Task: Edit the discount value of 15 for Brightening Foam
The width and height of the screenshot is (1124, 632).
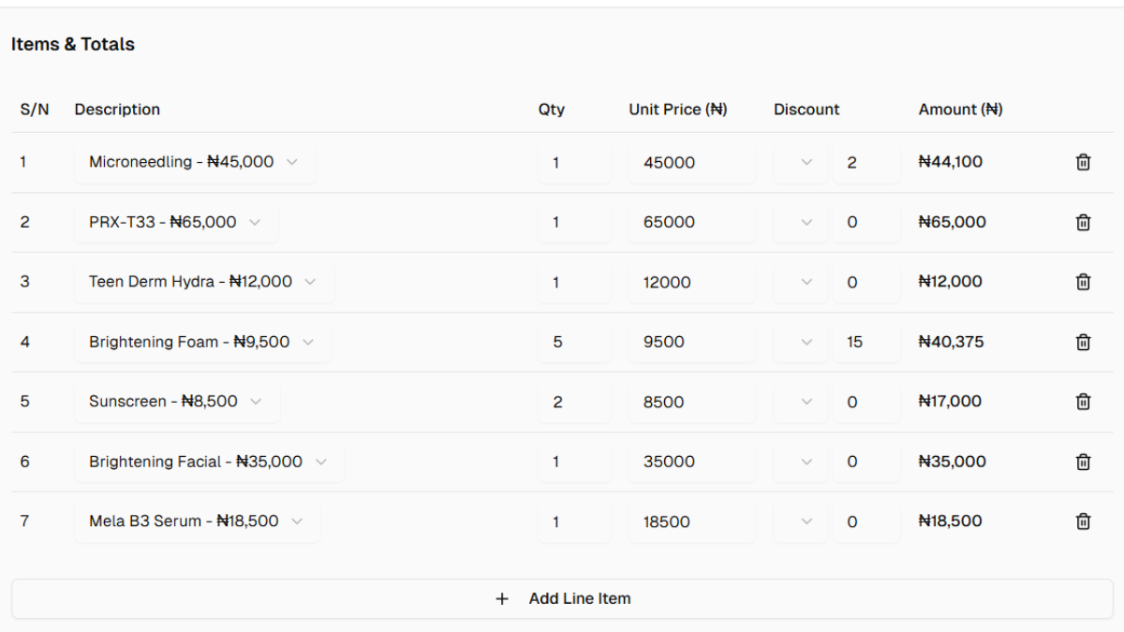Action: pos(866,342)
